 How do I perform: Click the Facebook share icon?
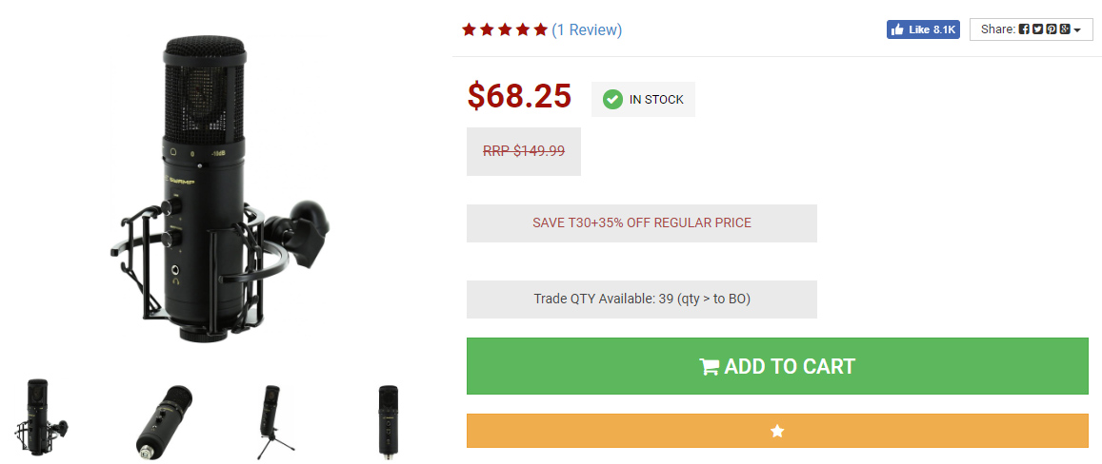point(1024,29)
